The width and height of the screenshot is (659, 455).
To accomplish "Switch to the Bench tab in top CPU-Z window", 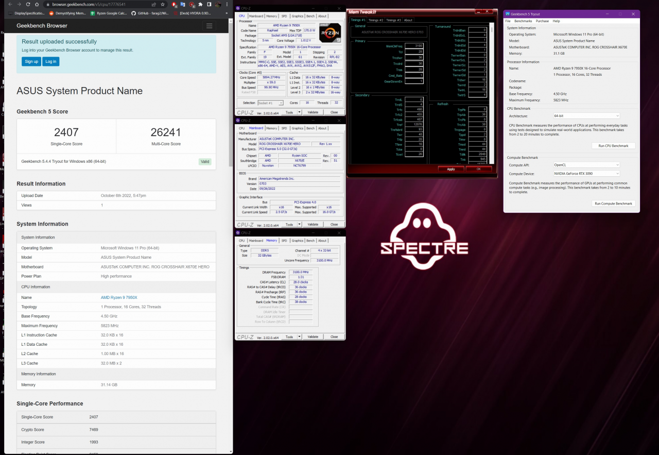I will [x=310, y=16].
